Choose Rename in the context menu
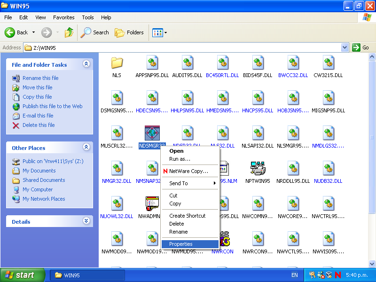376x282 pixels. click(190, 232)
